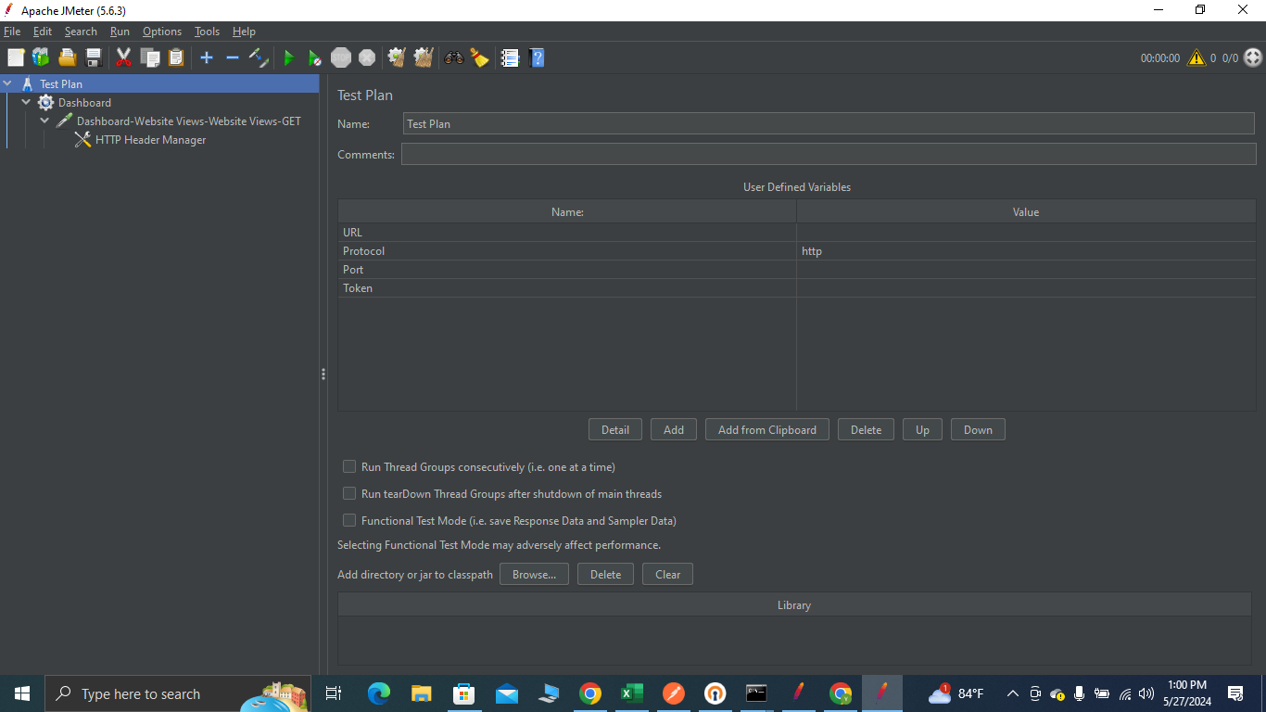Open the Help menu
The height and width of the screenshot is (712, 1266).
click(x=244, y=32)
